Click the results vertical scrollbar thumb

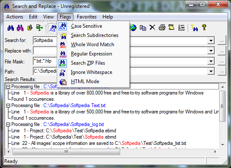pyautogui.click(x=223, y=106)
